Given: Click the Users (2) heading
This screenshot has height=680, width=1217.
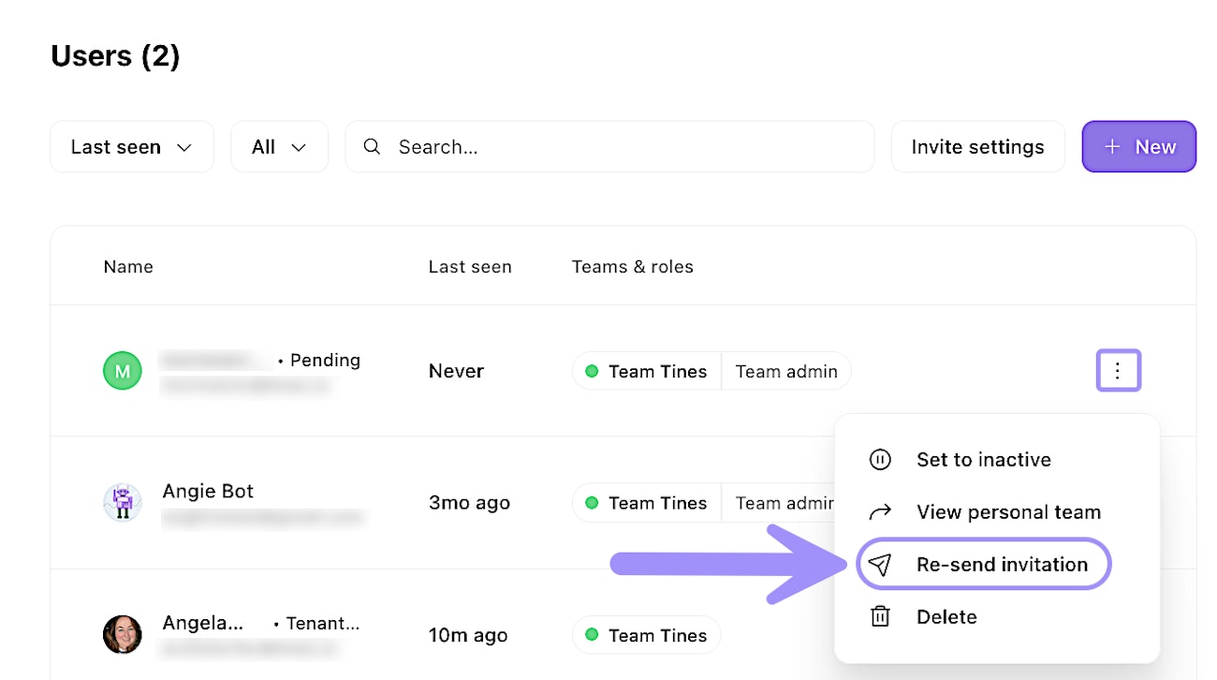Looking at the screenshot, I should pos(115,56).
